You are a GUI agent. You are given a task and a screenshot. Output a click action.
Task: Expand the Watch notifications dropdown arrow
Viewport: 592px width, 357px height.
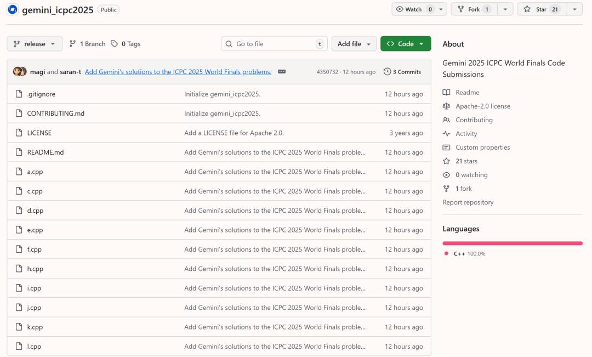[441, 9]
